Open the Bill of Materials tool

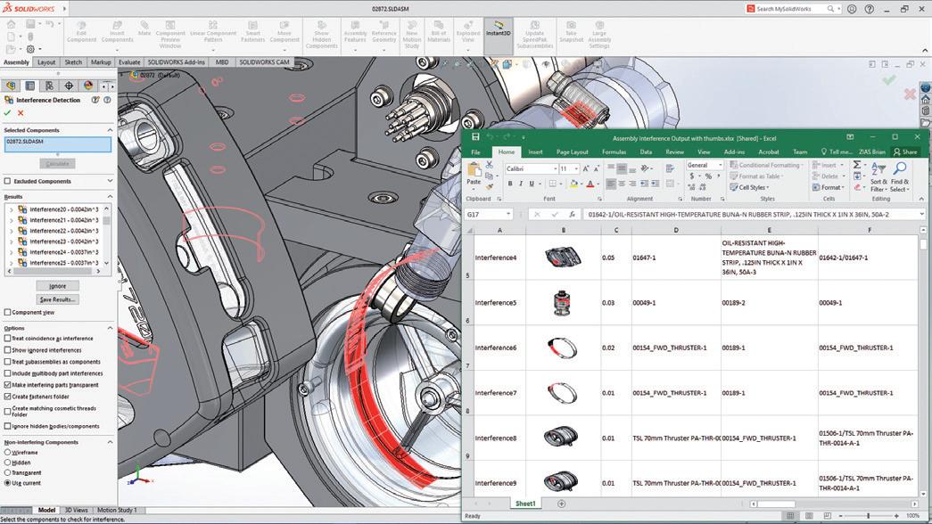pos(439,31)
